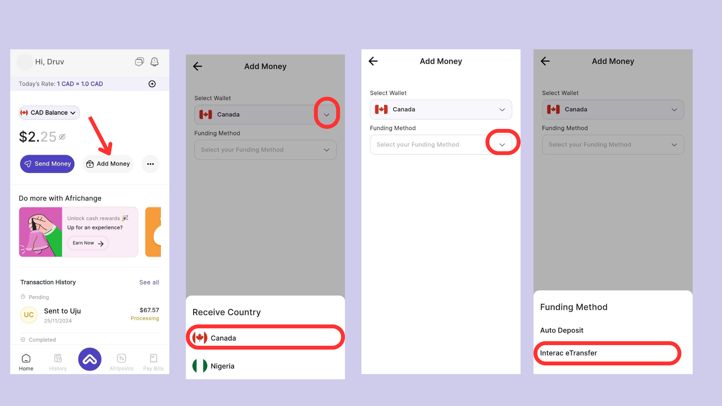This screenshot has height=406, width=722.
Task: Switch to the Afripoints tab
Action: [x=122, y=362]
